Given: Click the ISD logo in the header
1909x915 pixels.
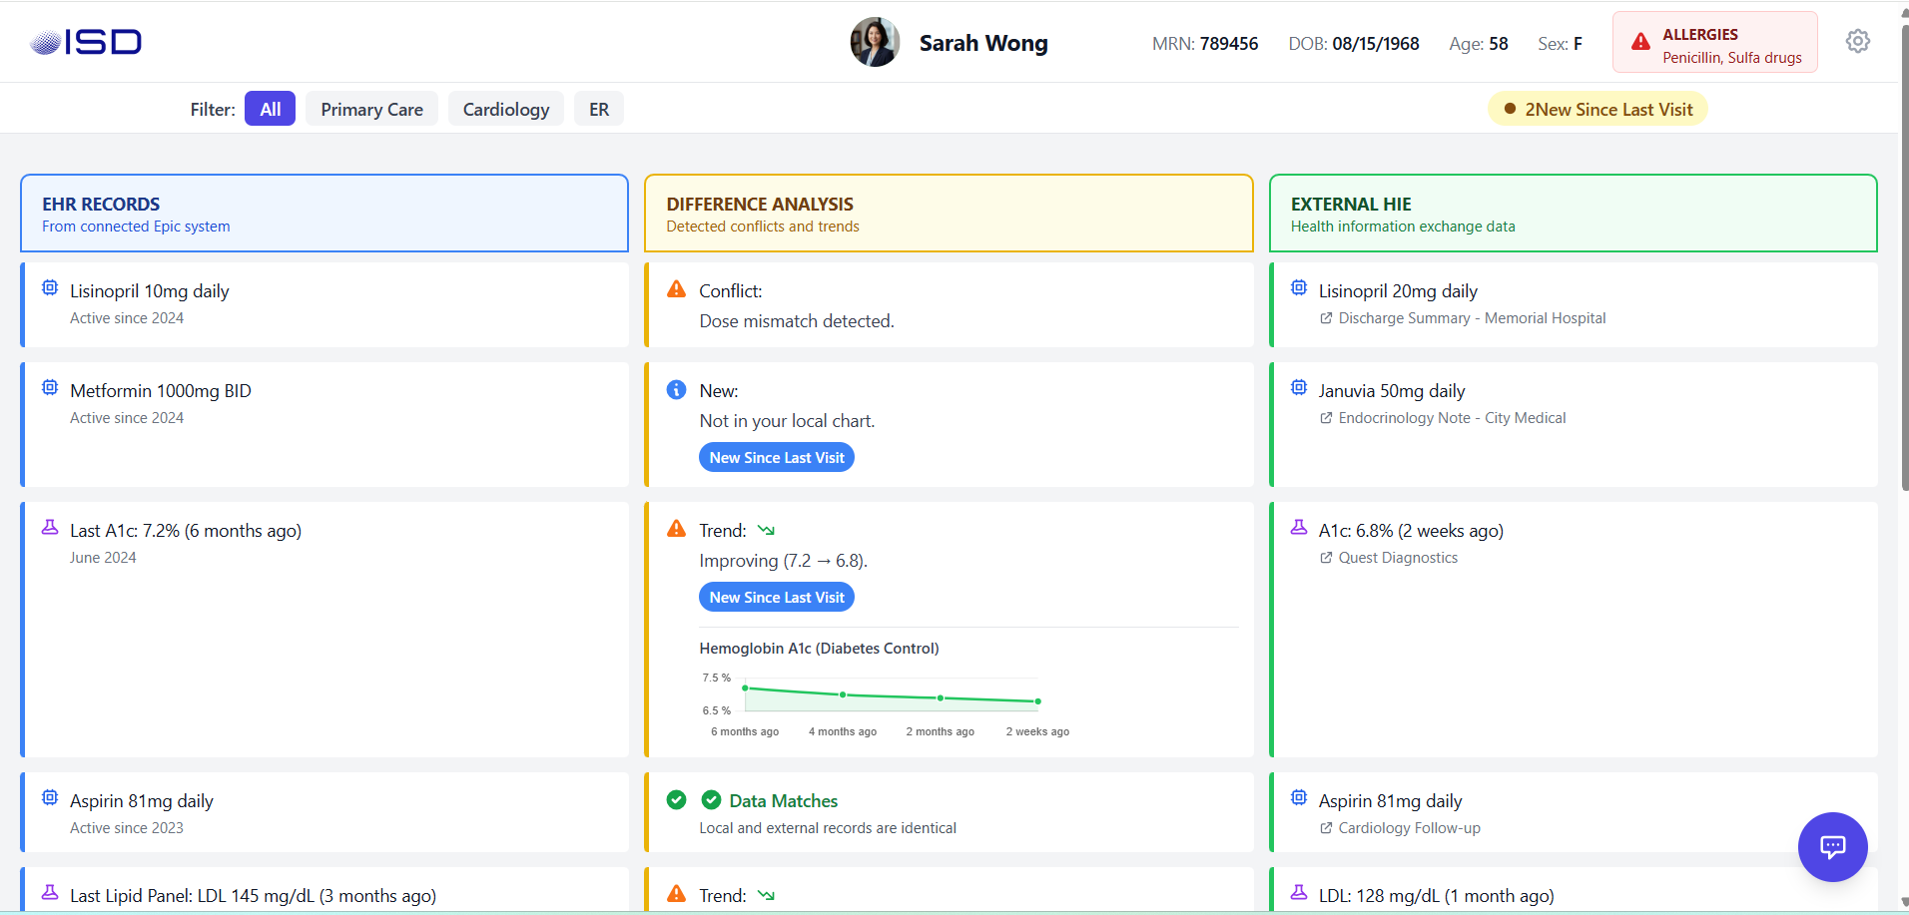Looking at the screenshot, I should coord(85,41).
